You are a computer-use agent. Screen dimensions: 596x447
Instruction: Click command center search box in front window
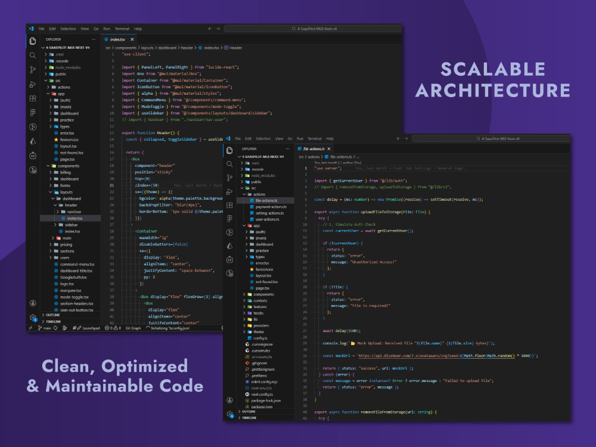pyautogui.click(x=491, y=138)
